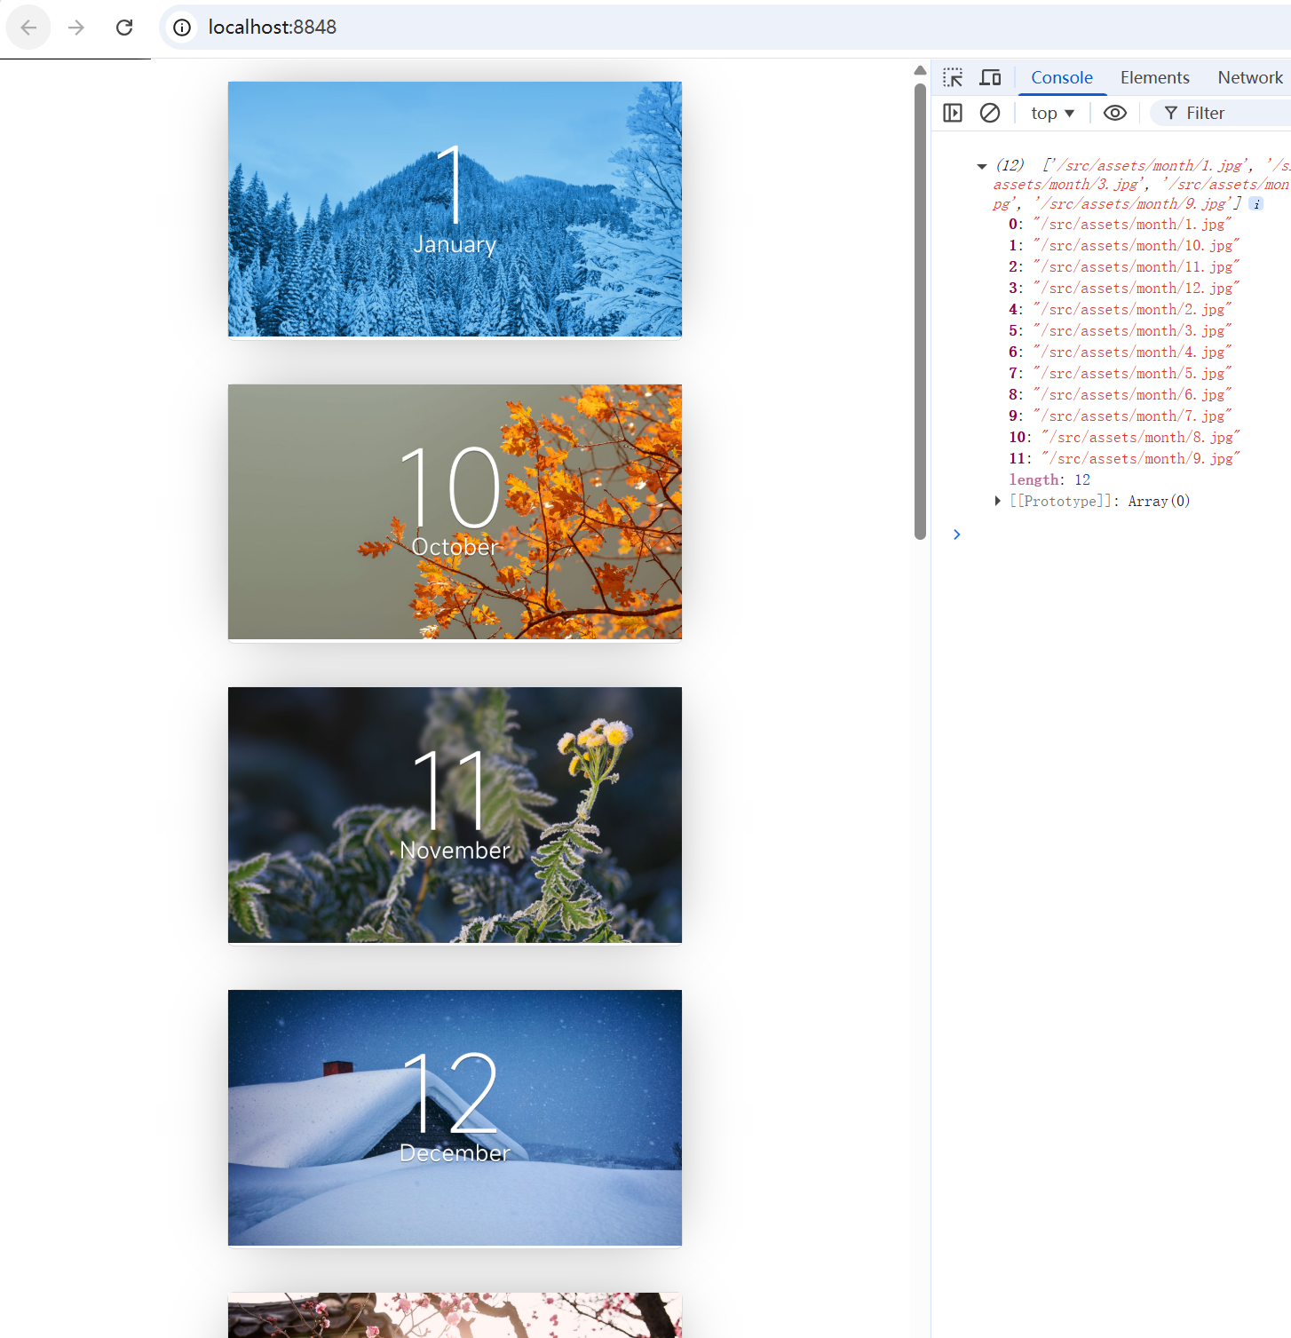Switch to the Console tab
This screenshot has height=1338, width=1291.
(x=1062, y=77)
